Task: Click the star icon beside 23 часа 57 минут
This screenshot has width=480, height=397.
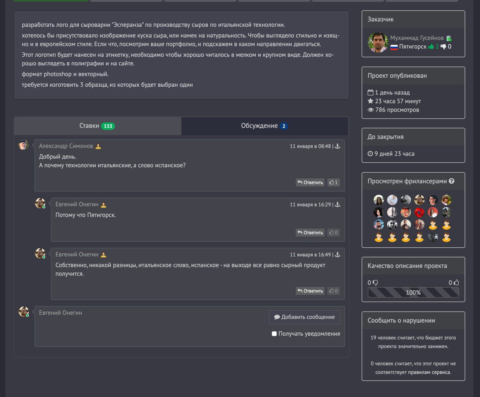Action: pyautogui.click(x=370, y=101)
